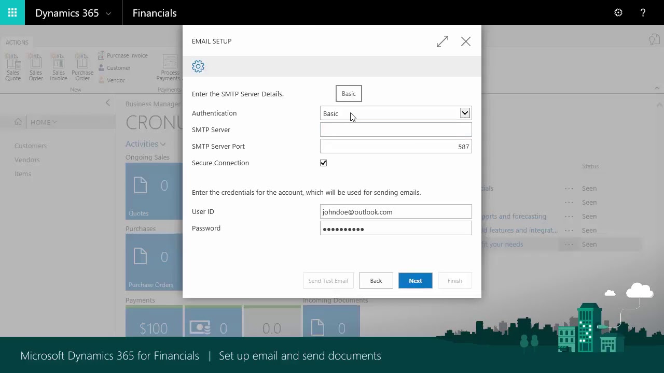
Task: Open the Purchase Orders activity tile
Action: click(x=154, y=263)
